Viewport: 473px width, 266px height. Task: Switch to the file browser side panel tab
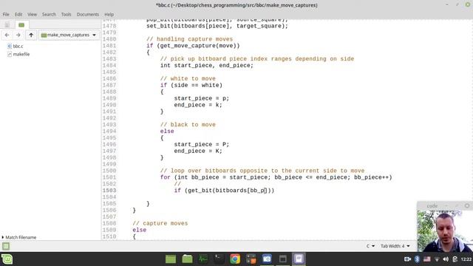[21, 24]
